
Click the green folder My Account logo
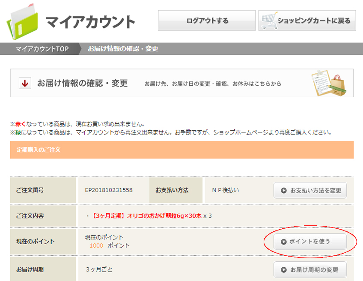coord(22,21)
